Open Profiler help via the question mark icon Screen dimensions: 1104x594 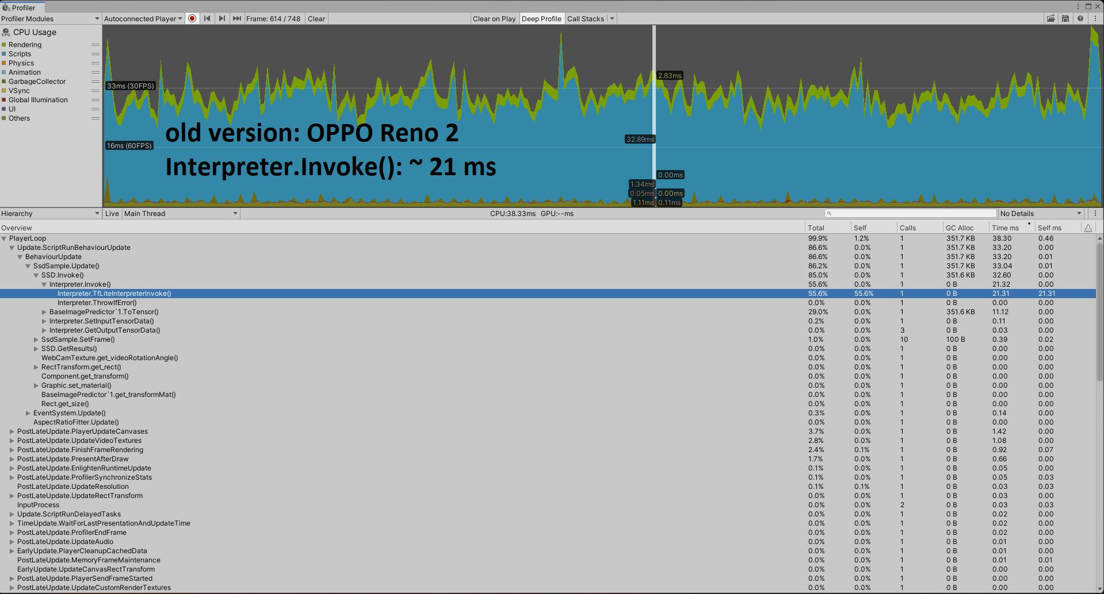(x=1080, y=18)
